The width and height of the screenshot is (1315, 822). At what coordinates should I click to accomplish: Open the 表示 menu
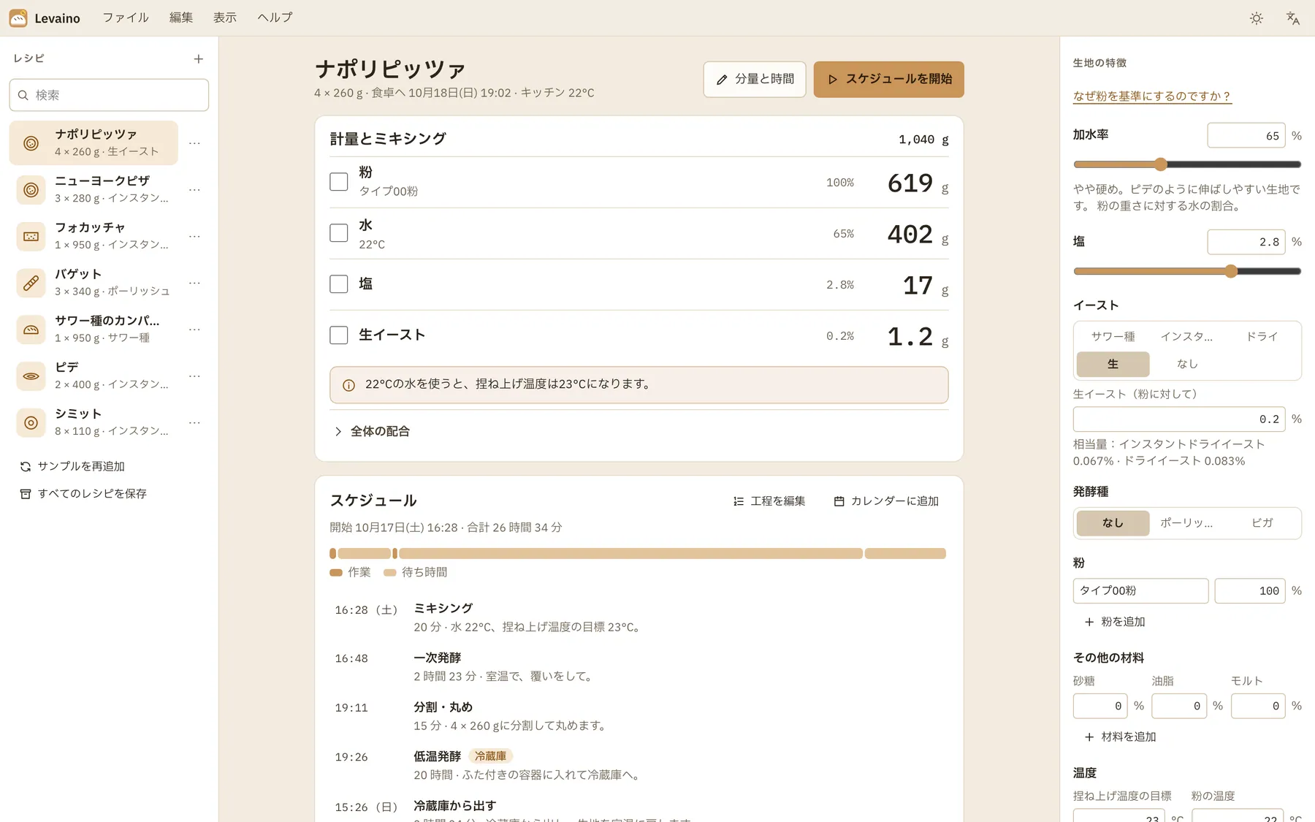tap(225, 18)
